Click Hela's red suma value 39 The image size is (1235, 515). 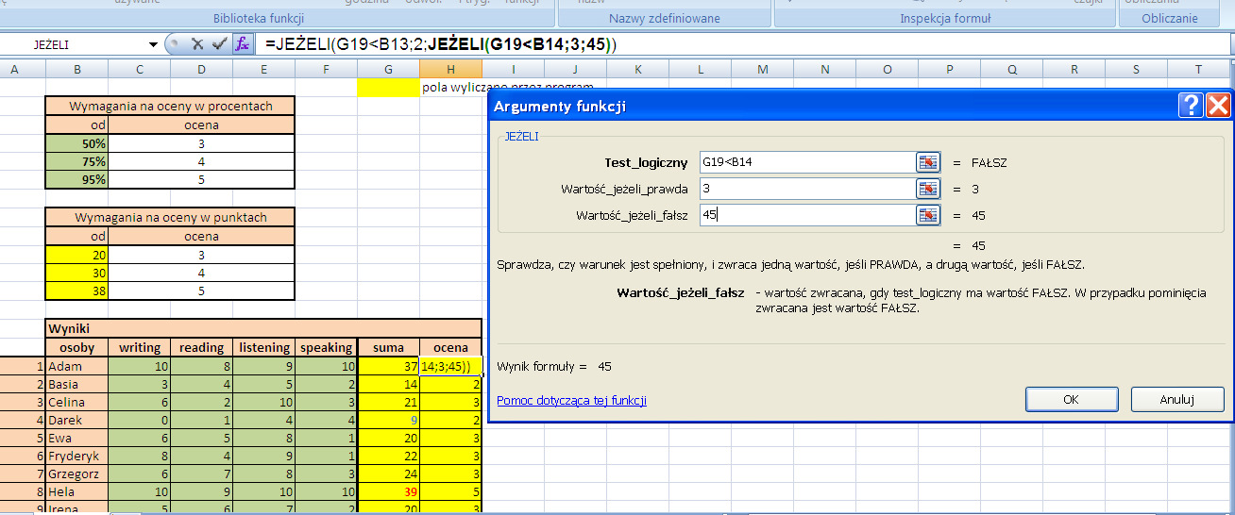[388, 491]
